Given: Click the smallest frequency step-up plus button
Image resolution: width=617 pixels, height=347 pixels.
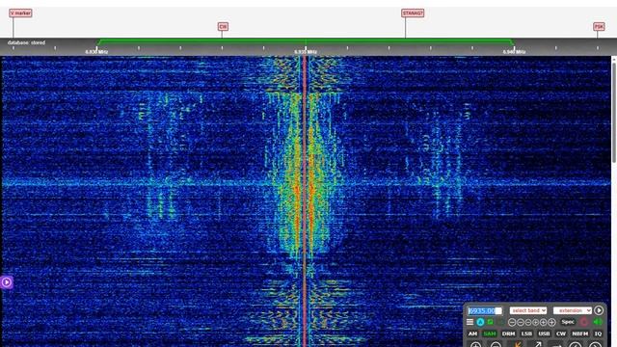Looking at the screenshot, I should (536, 322).
